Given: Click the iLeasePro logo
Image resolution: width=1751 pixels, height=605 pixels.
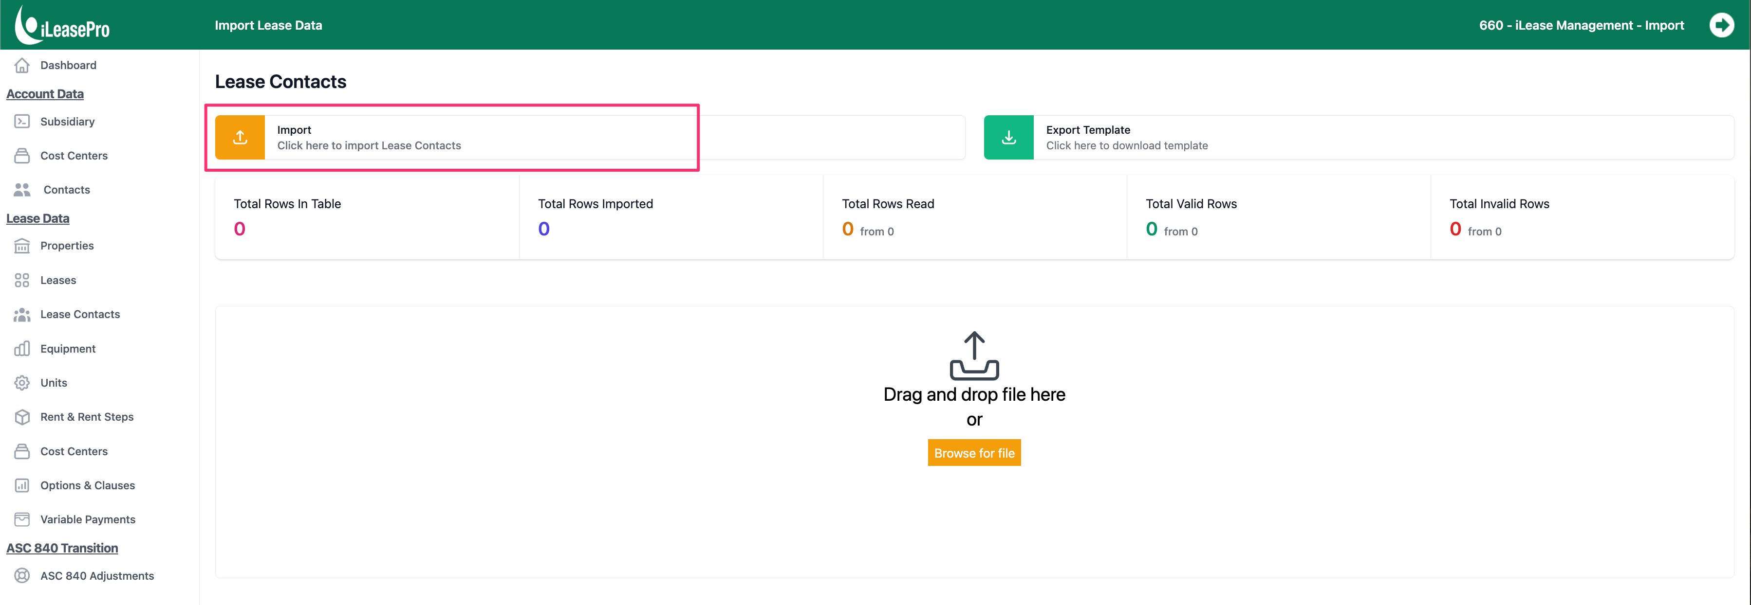Looking at the screenshot, I should [x=62, y=24].
